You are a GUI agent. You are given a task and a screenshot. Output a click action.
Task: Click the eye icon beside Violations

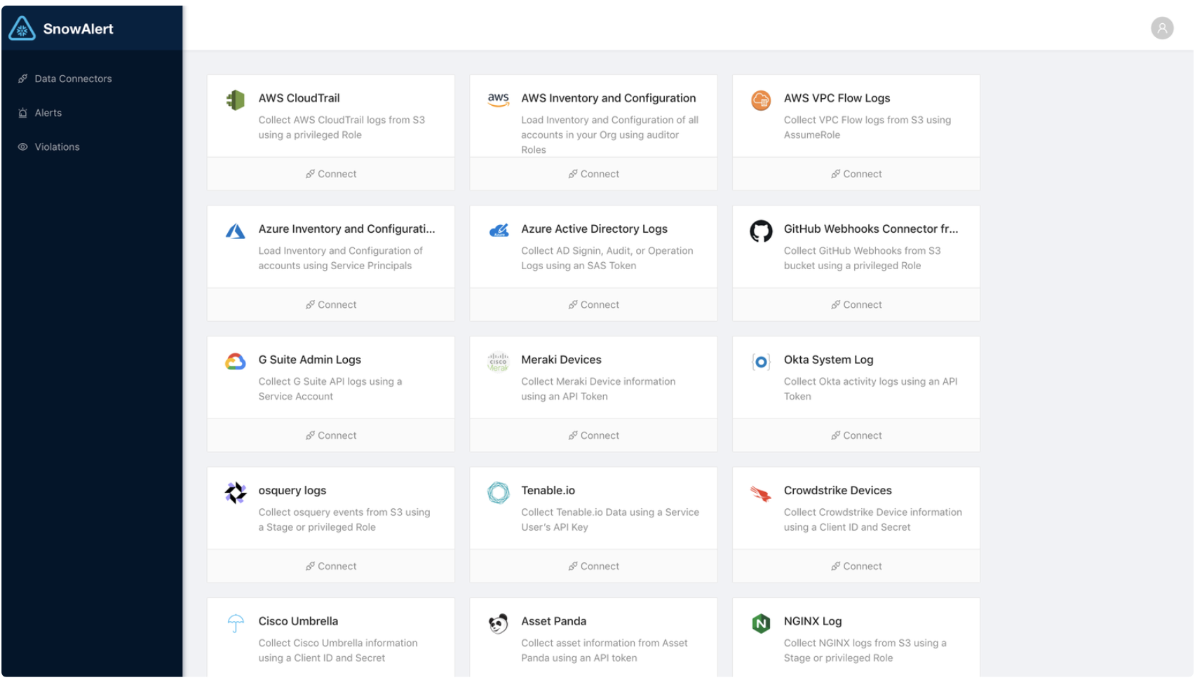(22, 147)
